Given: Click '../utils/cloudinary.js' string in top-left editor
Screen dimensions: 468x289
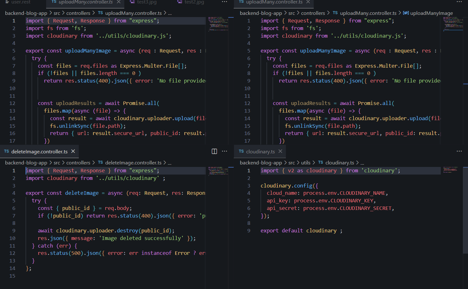Looking at the screenshot, I should pyautogui.click(x=132, y=35).
